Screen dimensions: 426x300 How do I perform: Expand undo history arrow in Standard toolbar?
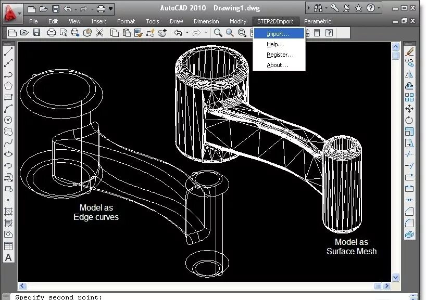[187, 33]
